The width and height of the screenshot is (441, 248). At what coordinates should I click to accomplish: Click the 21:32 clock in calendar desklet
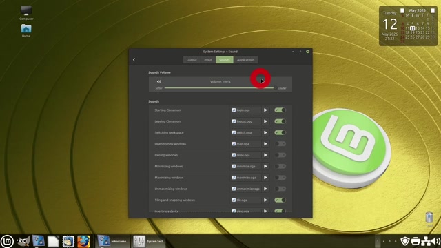tap(389, 39)
